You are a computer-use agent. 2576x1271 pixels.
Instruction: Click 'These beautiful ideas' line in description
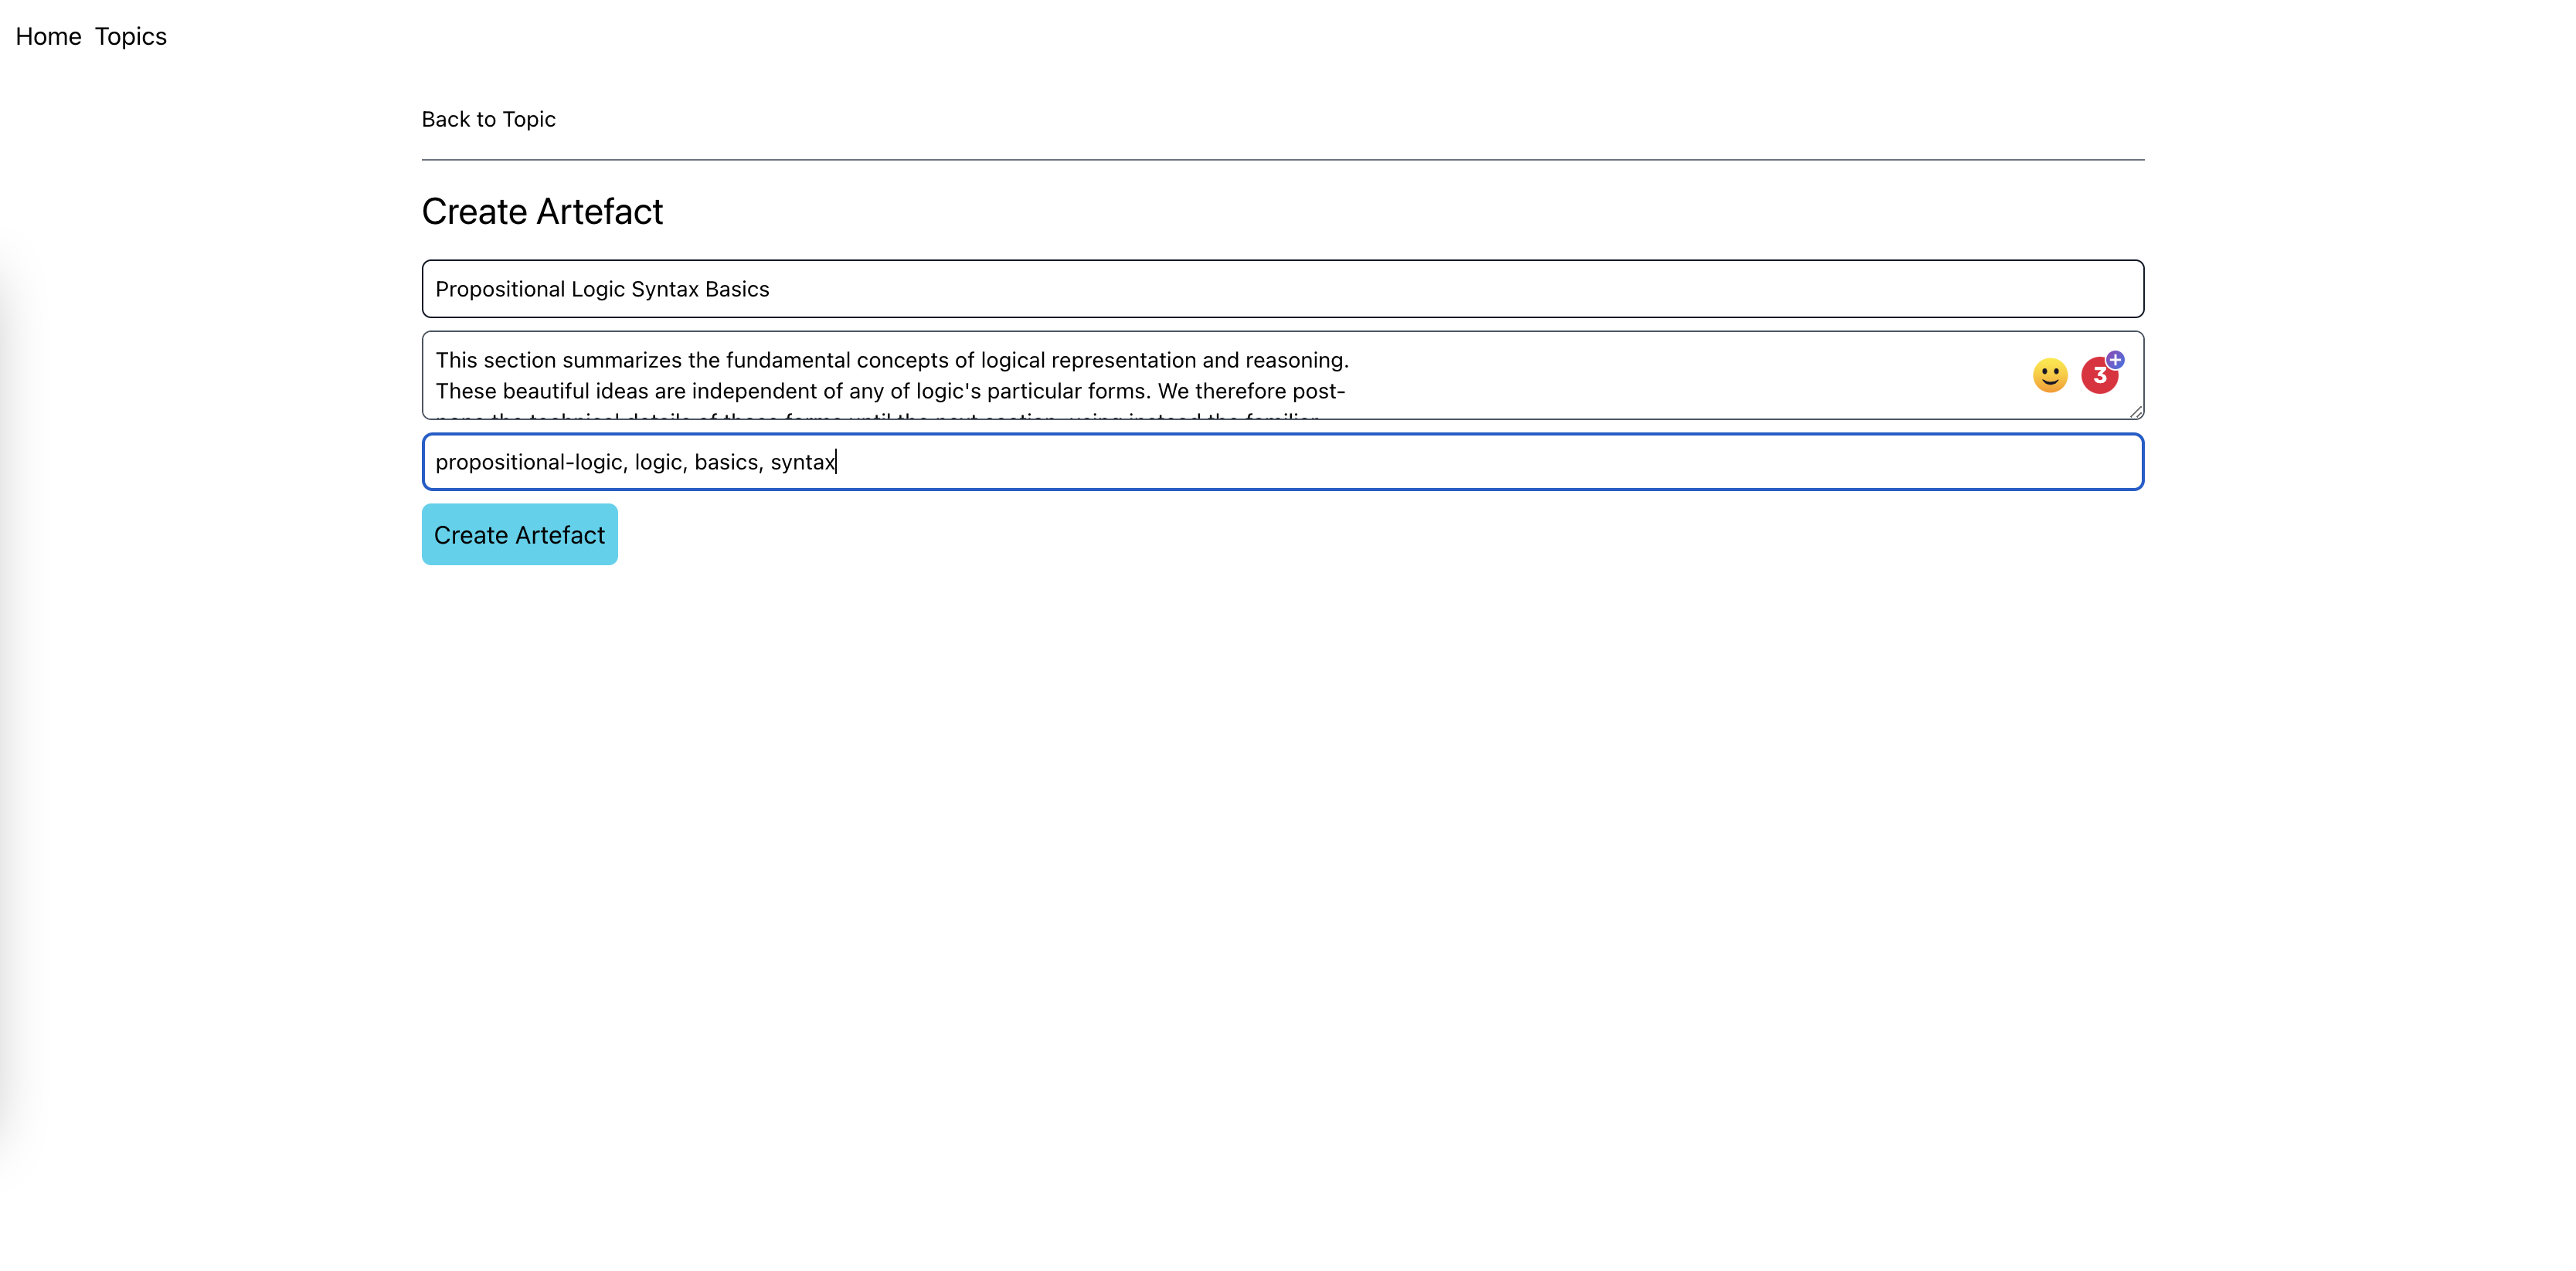(x=540, y=391)
